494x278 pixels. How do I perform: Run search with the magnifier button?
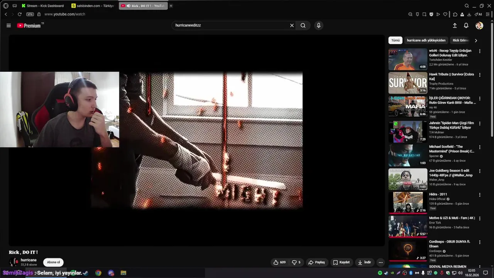[303, 25]
